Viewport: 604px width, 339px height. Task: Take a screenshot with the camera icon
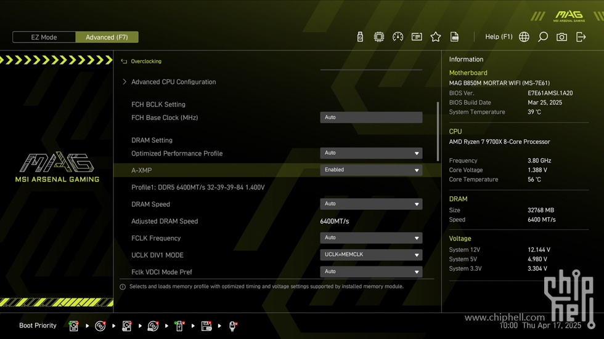pos(561,37)
